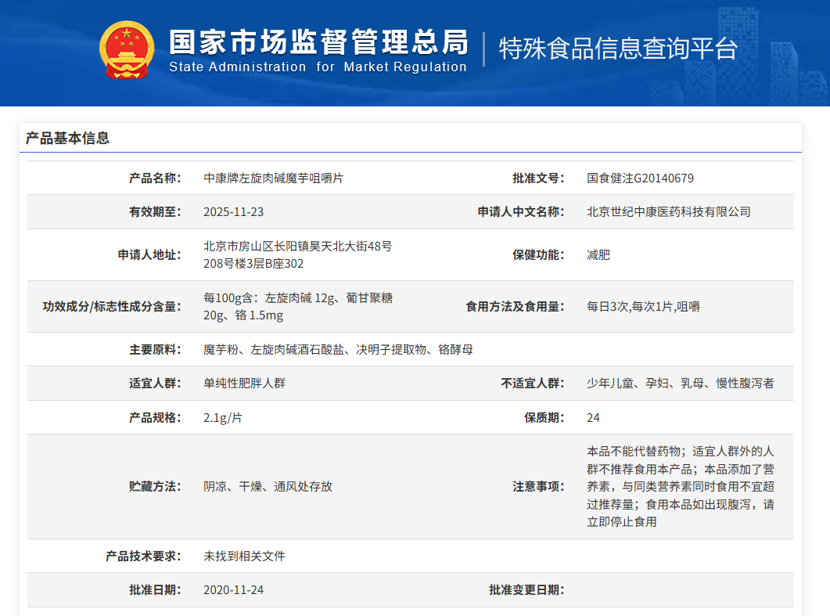Viewport: 830px width, 616px height.
Task: Select the 产品基本信息 section heading
Action: pos(67,139)
